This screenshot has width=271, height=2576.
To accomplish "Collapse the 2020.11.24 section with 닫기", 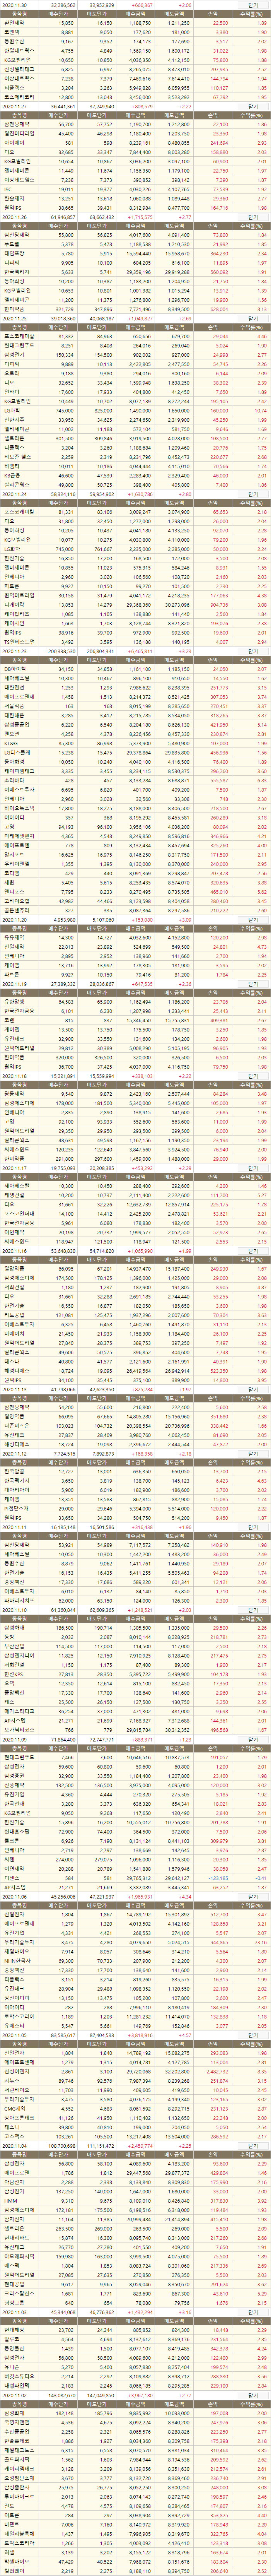I will [x=253, y=494].
